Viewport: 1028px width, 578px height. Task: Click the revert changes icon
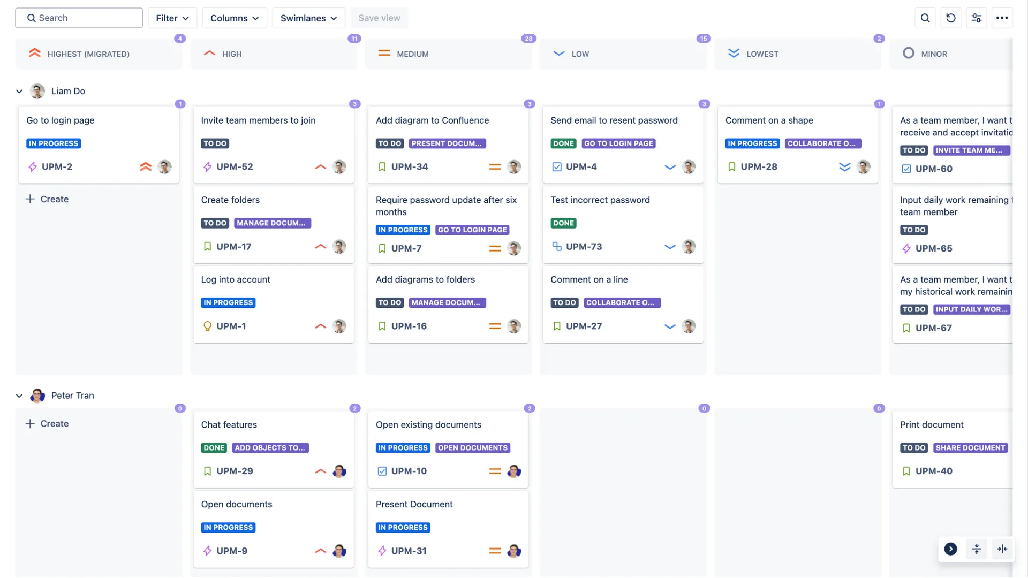coord(951,18)
